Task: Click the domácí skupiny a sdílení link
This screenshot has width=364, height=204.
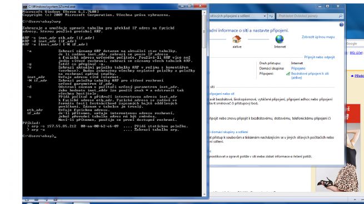Action: [x=230, y=132]
